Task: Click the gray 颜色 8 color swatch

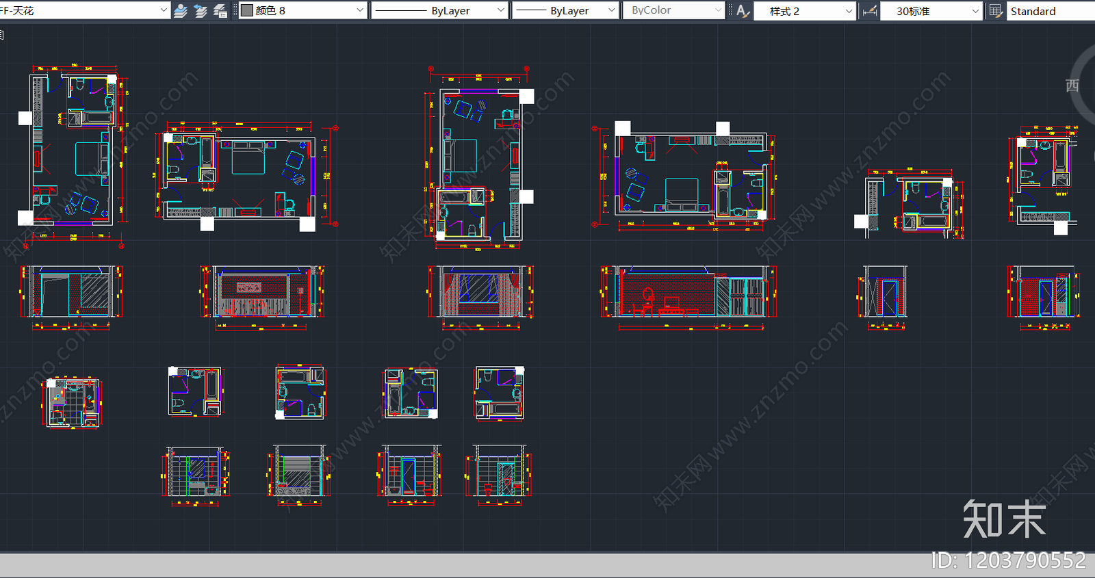Action: 247,11
